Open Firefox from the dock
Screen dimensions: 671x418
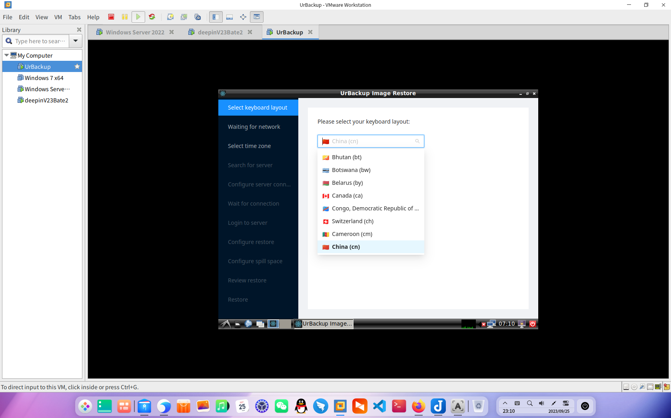click(x=419, y=406)
